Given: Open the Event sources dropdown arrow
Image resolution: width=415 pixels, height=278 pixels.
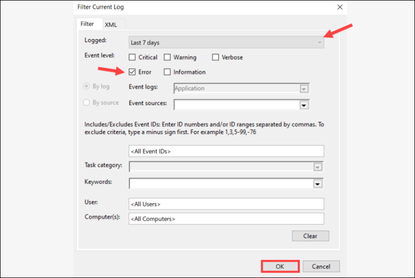Looking at the screenshot, I should pyautogui.click(x=304, y=105).
